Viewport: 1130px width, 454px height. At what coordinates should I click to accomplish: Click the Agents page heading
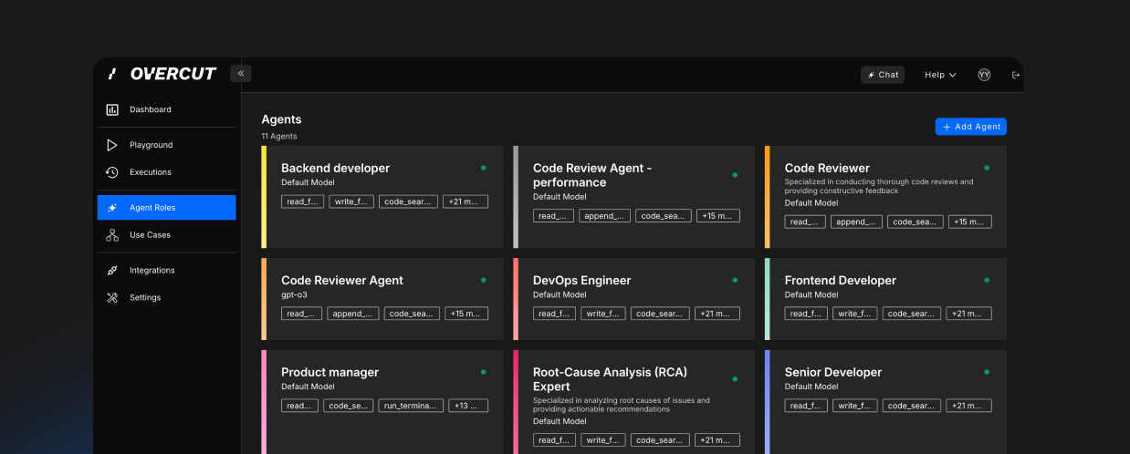281,119
